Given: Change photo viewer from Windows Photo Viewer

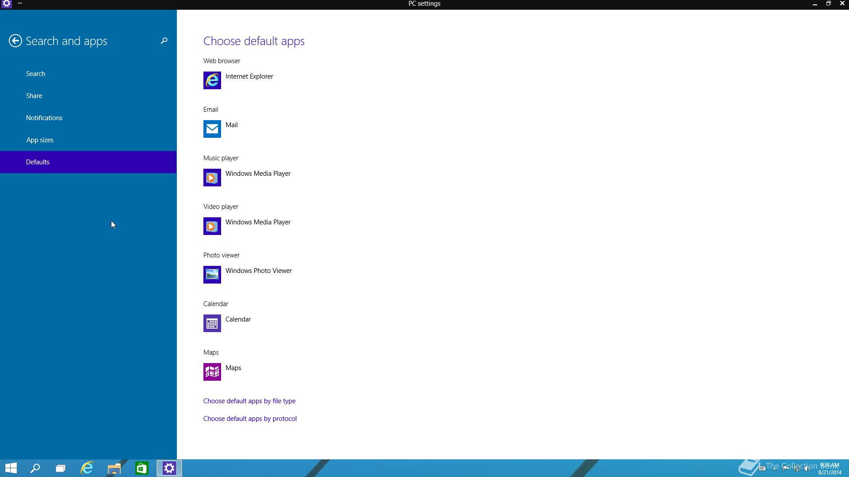Looking at the screenshot, I should point(259,271).
